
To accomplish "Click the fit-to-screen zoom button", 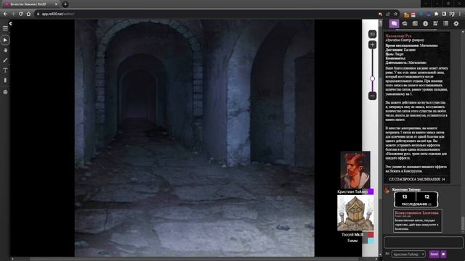I will pyautogui.click(x=373, y=34).
